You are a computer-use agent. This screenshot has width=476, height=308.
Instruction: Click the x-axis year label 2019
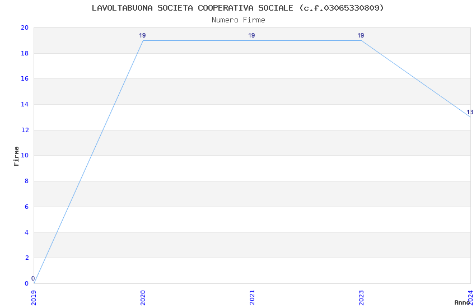[34, 298]
